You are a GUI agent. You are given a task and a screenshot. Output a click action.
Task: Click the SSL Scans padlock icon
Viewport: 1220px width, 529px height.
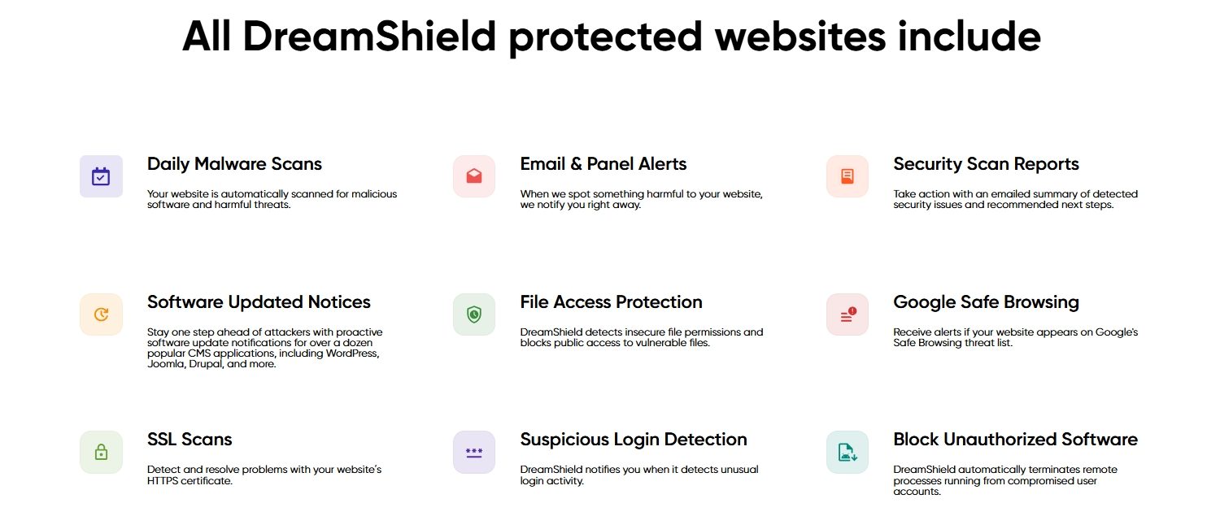[x=101, y=452]
